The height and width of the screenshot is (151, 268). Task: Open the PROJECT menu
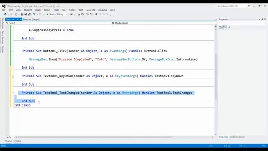(x=28, y=10)
